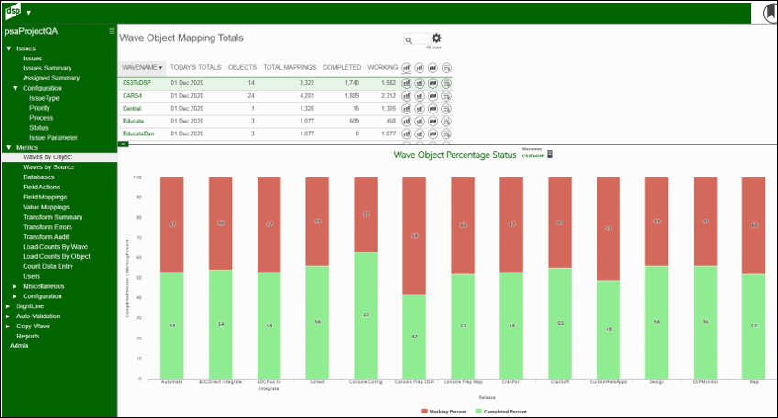Viewport: 778px width, 418px height.
Task: Open first chart icon in EducateDan row
Action: click(x=406, y=134)
